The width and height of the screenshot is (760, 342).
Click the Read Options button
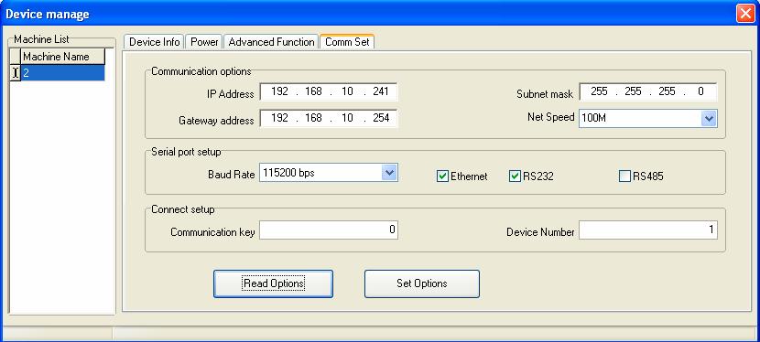tap(274, 283)
